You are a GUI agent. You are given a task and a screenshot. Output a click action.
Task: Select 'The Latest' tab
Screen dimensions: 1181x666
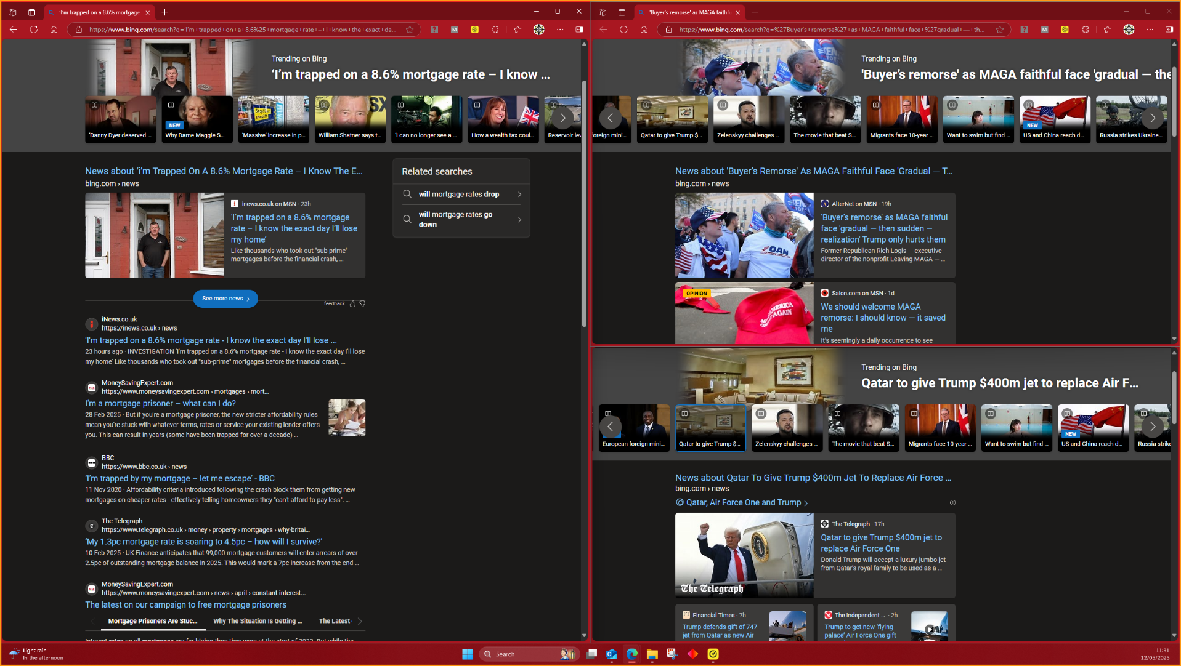[335, 621]
